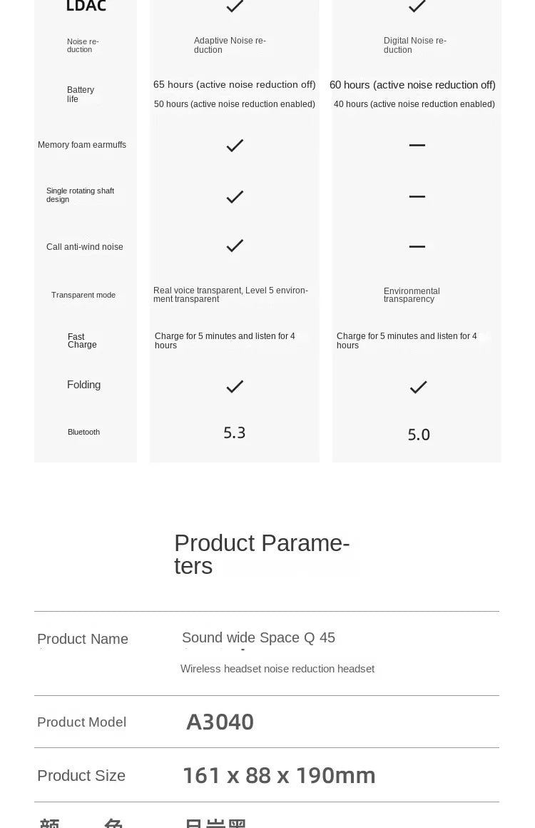Click the 161 x 88 x 190mm size value

279,775
